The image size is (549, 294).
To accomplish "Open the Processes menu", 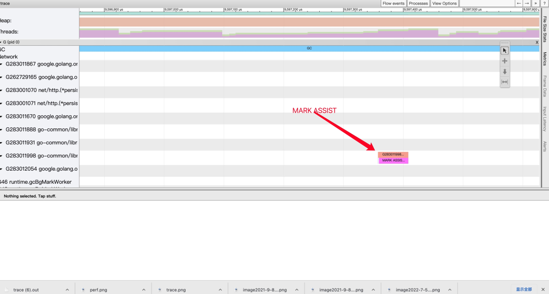I will click(x=418, y=3).
